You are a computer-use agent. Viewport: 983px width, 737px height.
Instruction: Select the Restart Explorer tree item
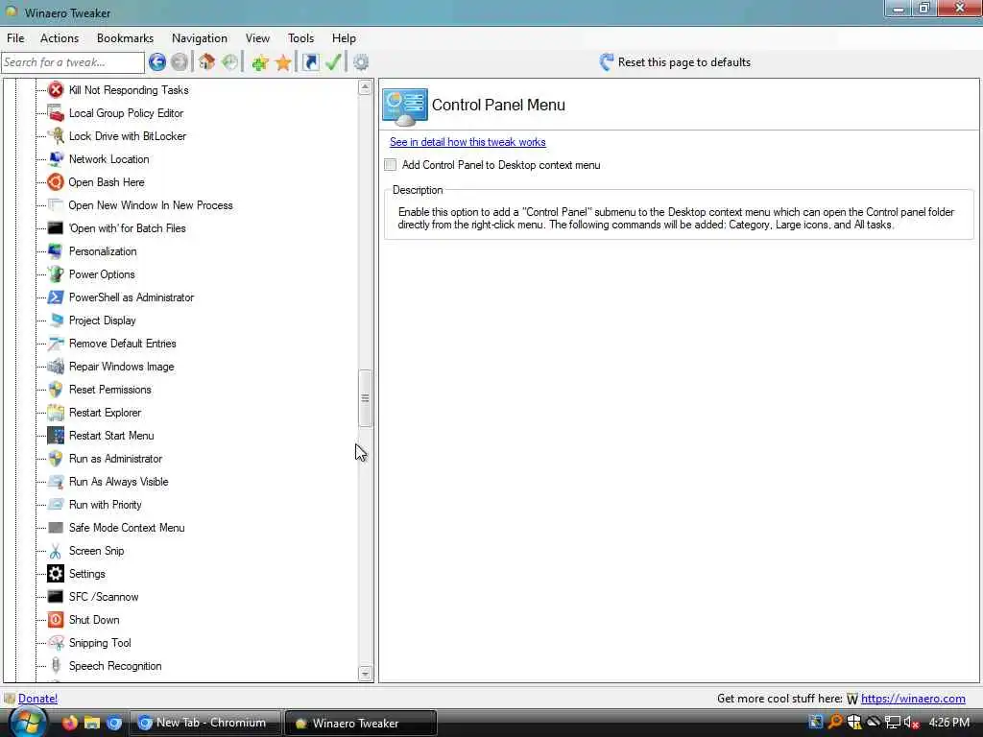click(105, 413)
